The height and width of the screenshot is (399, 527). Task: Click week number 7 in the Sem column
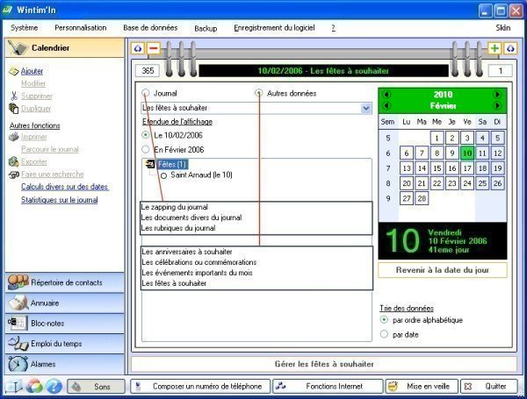(x=388, y=168)
